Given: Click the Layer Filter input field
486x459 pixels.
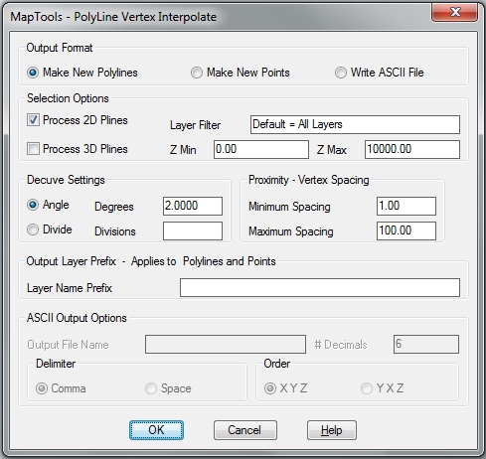Looking at the screenshot, I should 355,124.
